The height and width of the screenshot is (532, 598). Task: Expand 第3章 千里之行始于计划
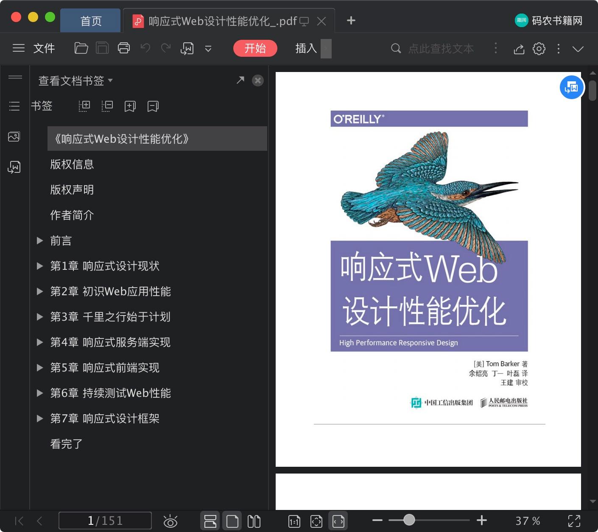click(x=40, y=317)
